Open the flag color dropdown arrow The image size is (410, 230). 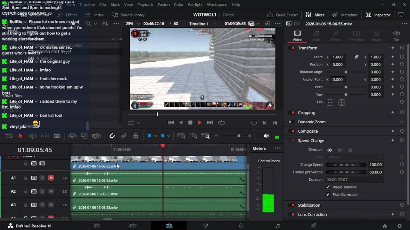155,136
